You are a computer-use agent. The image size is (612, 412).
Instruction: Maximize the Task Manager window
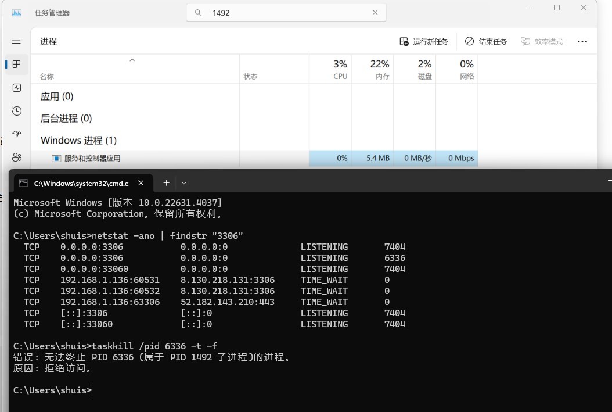pos(557,8)
